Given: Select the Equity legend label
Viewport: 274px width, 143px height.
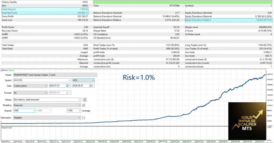Looking at the screenshot, I should click(x=12, y=70).
